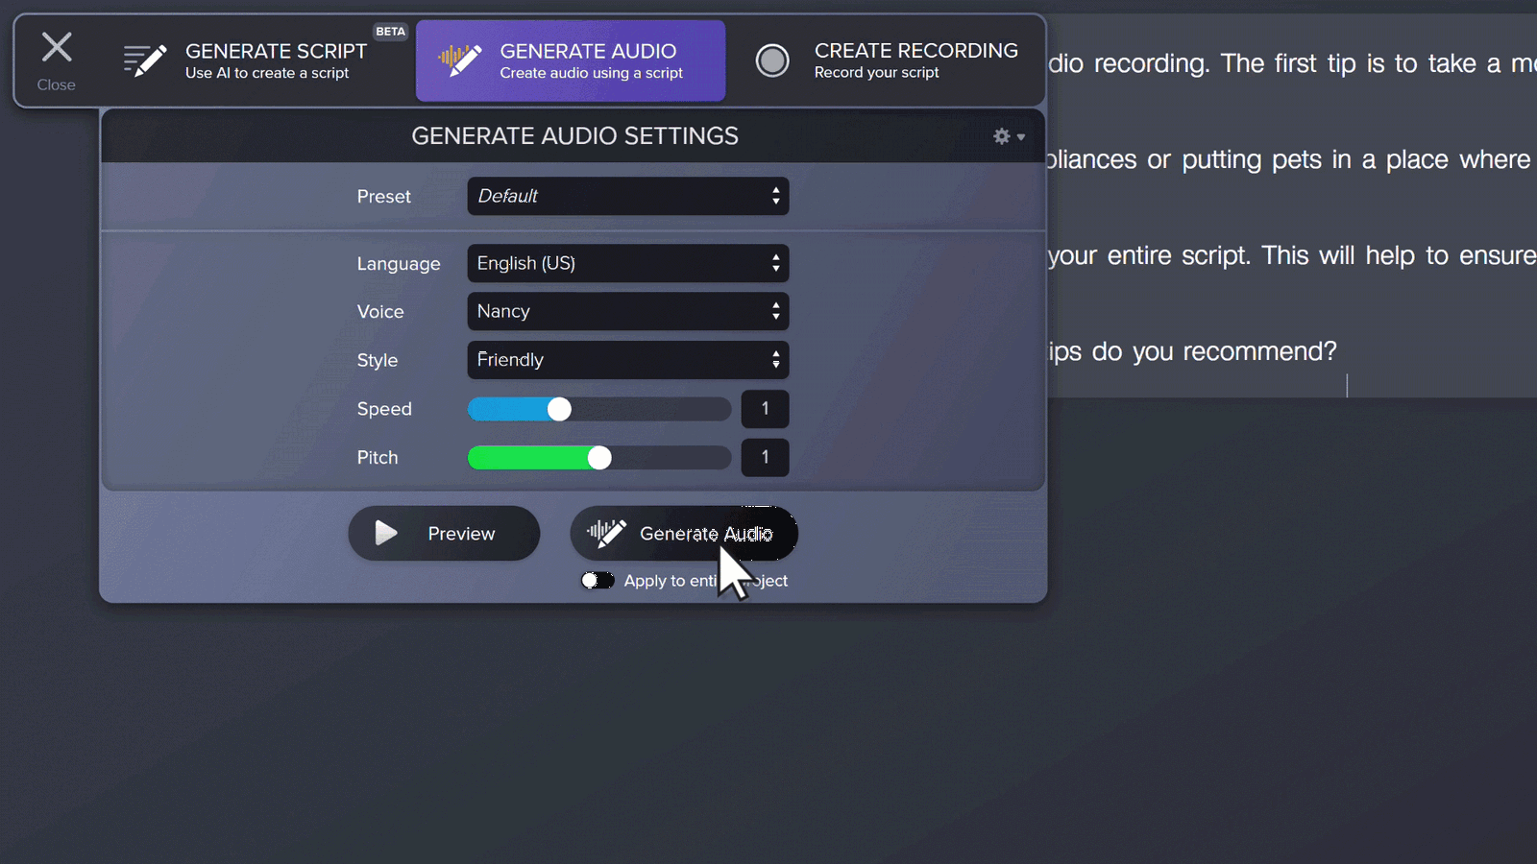Viewport: 1537px width, 864px height.
Task: Click the unfilled right part of Speed track
Action: pos(651,409)
